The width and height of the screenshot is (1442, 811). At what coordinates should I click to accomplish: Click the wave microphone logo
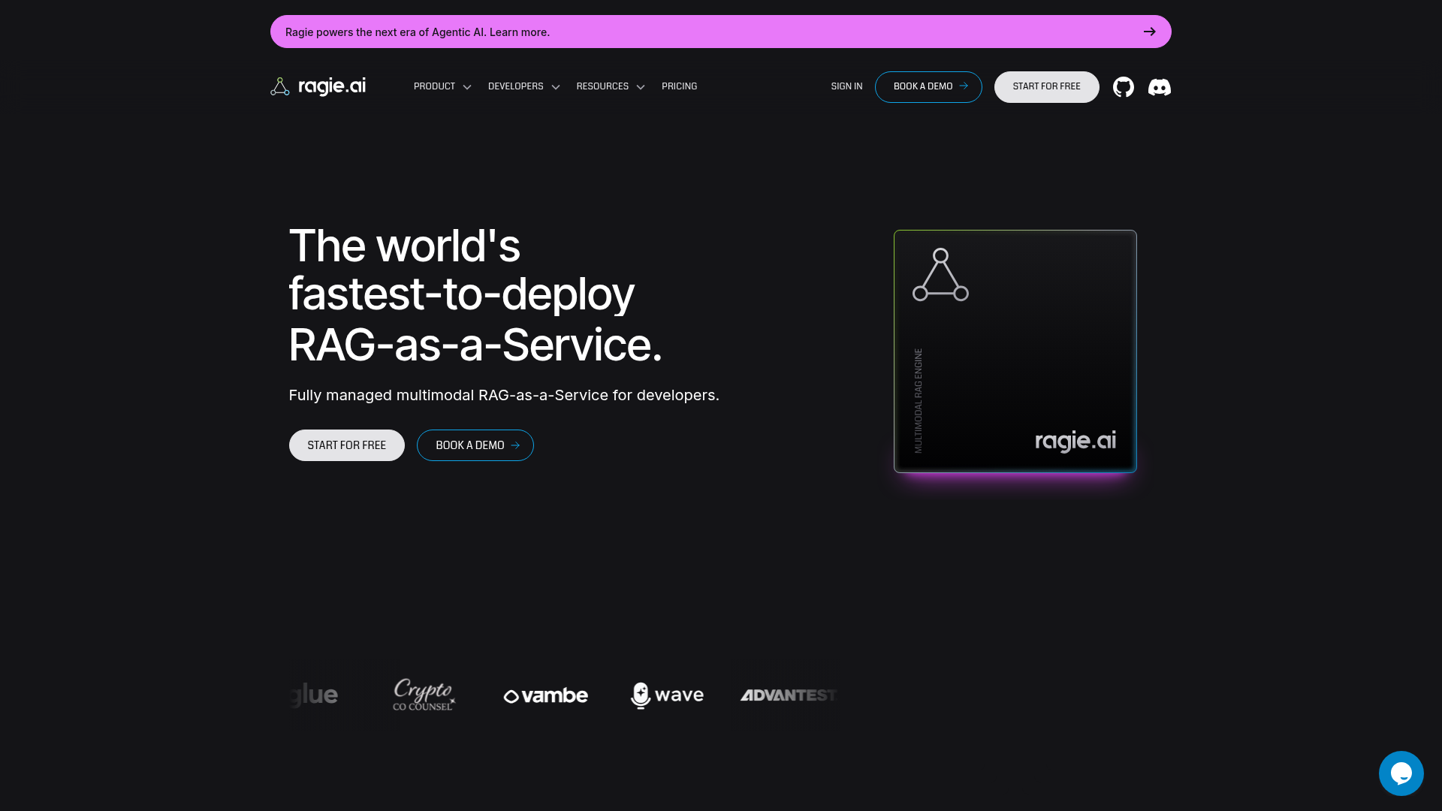tap(667, 695)
